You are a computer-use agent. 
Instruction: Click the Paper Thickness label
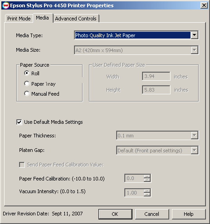pyautogui.click(x=37, y=136)
